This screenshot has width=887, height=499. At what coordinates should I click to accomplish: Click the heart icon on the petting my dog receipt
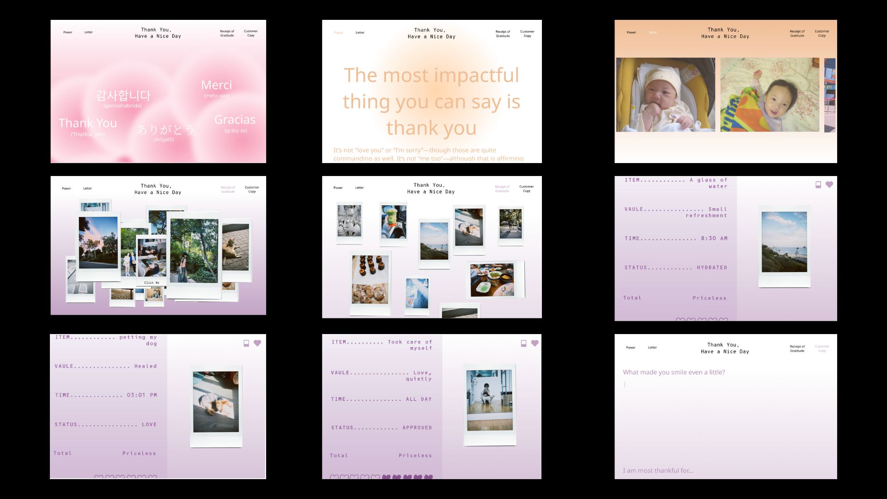(x=258, y=343)
